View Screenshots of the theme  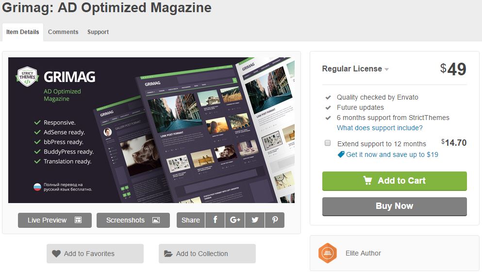[x=133, y=220]
